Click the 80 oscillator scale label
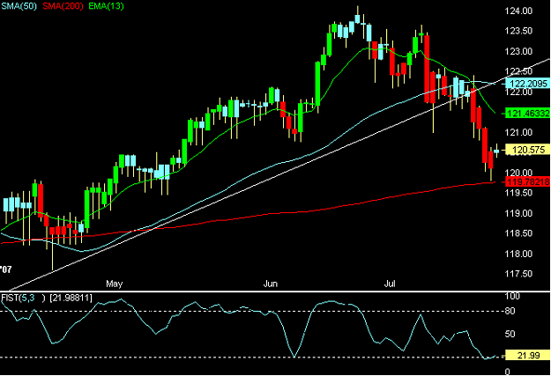The height and width of the screenshot is (376, 551). (x=510, y=311)
